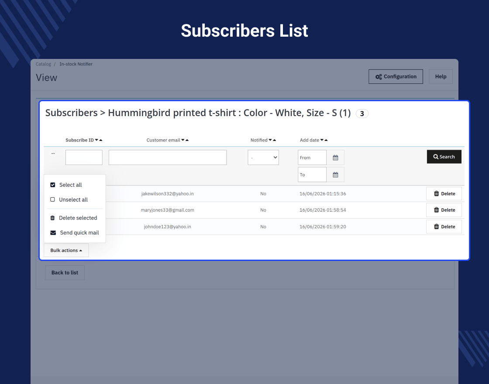This screenshot has height=384, width=489.
Task: Click date 16/06/2026 01:58:54
Action: pos(323,210)
